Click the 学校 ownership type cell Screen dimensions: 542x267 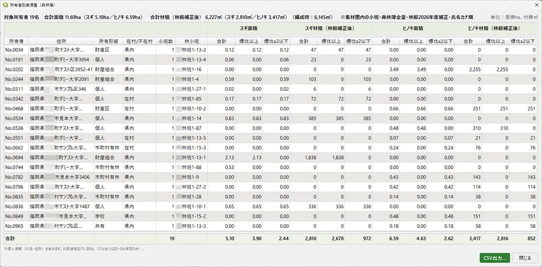click(108, 216)
